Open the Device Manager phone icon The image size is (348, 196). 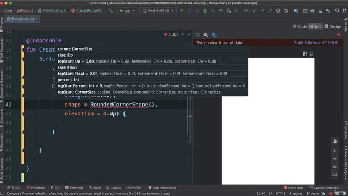point(320,10)
